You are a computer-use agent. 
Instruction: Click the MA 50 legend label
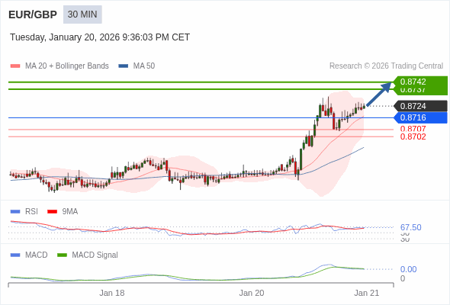tap(144, 66)
